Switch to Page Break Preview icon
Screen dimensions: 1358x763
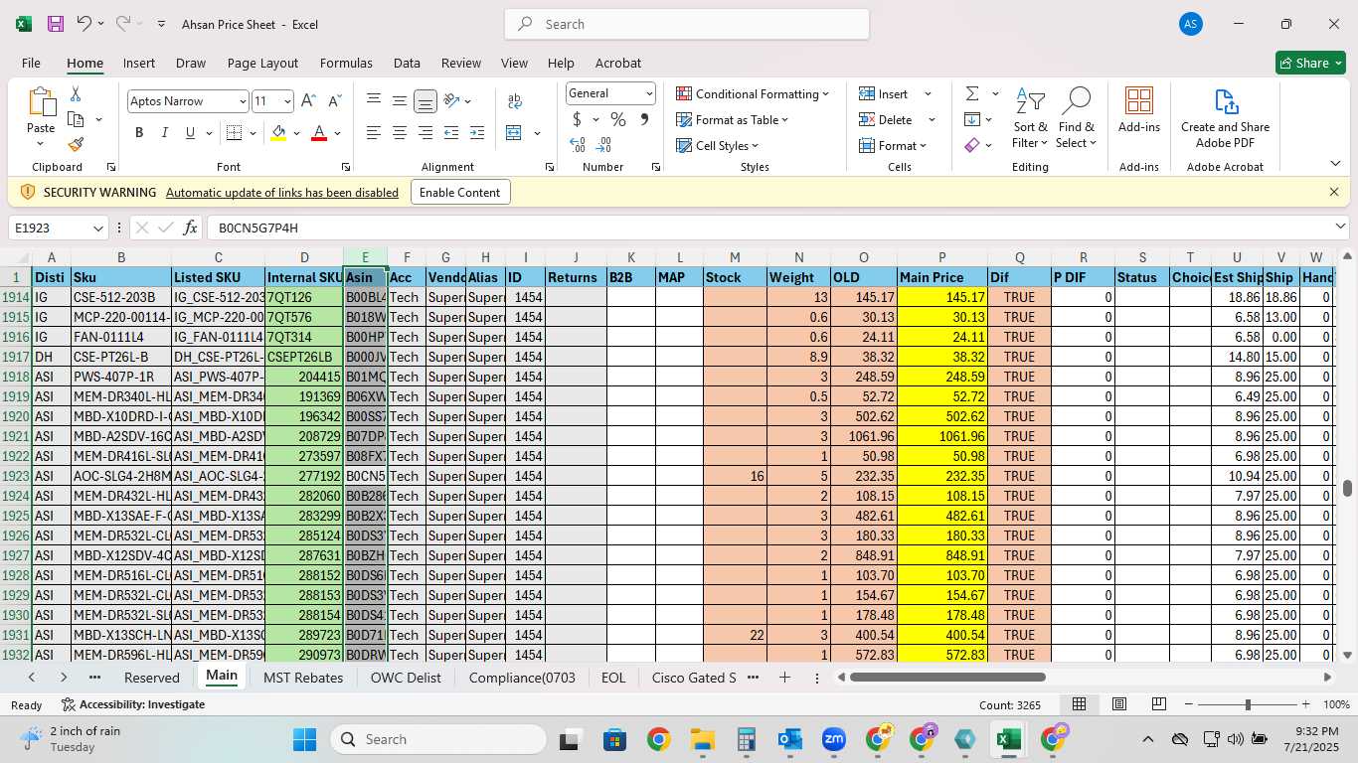click(x=1159, y=704)
